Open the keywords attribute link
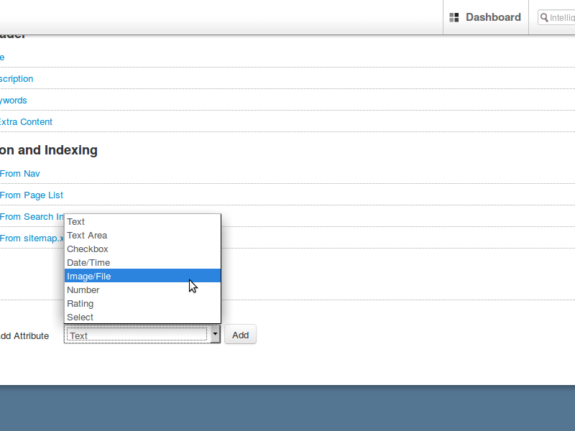 pyautogui.click(x=14, y=101)
